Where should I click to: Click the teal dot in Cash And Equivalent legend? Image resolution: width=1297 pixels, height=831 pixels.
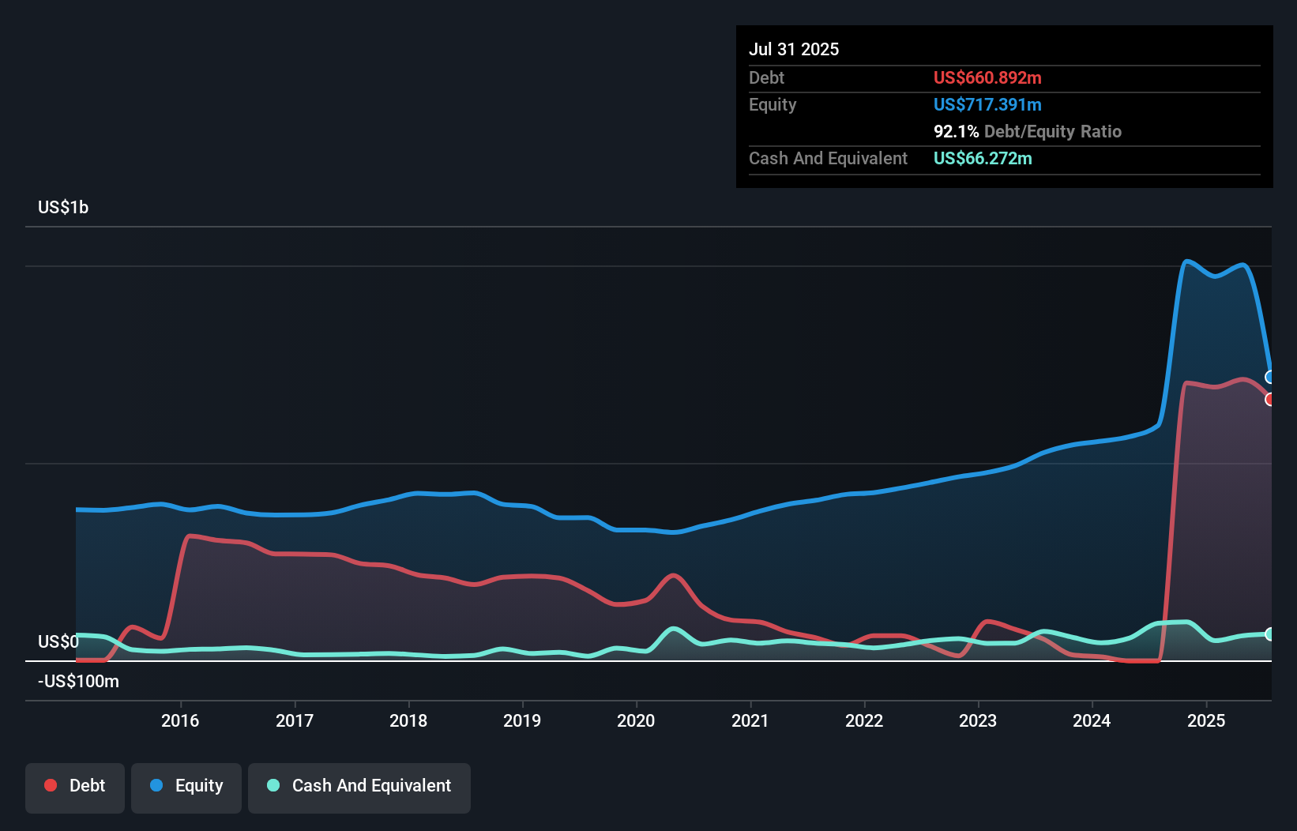pos(272,785)
